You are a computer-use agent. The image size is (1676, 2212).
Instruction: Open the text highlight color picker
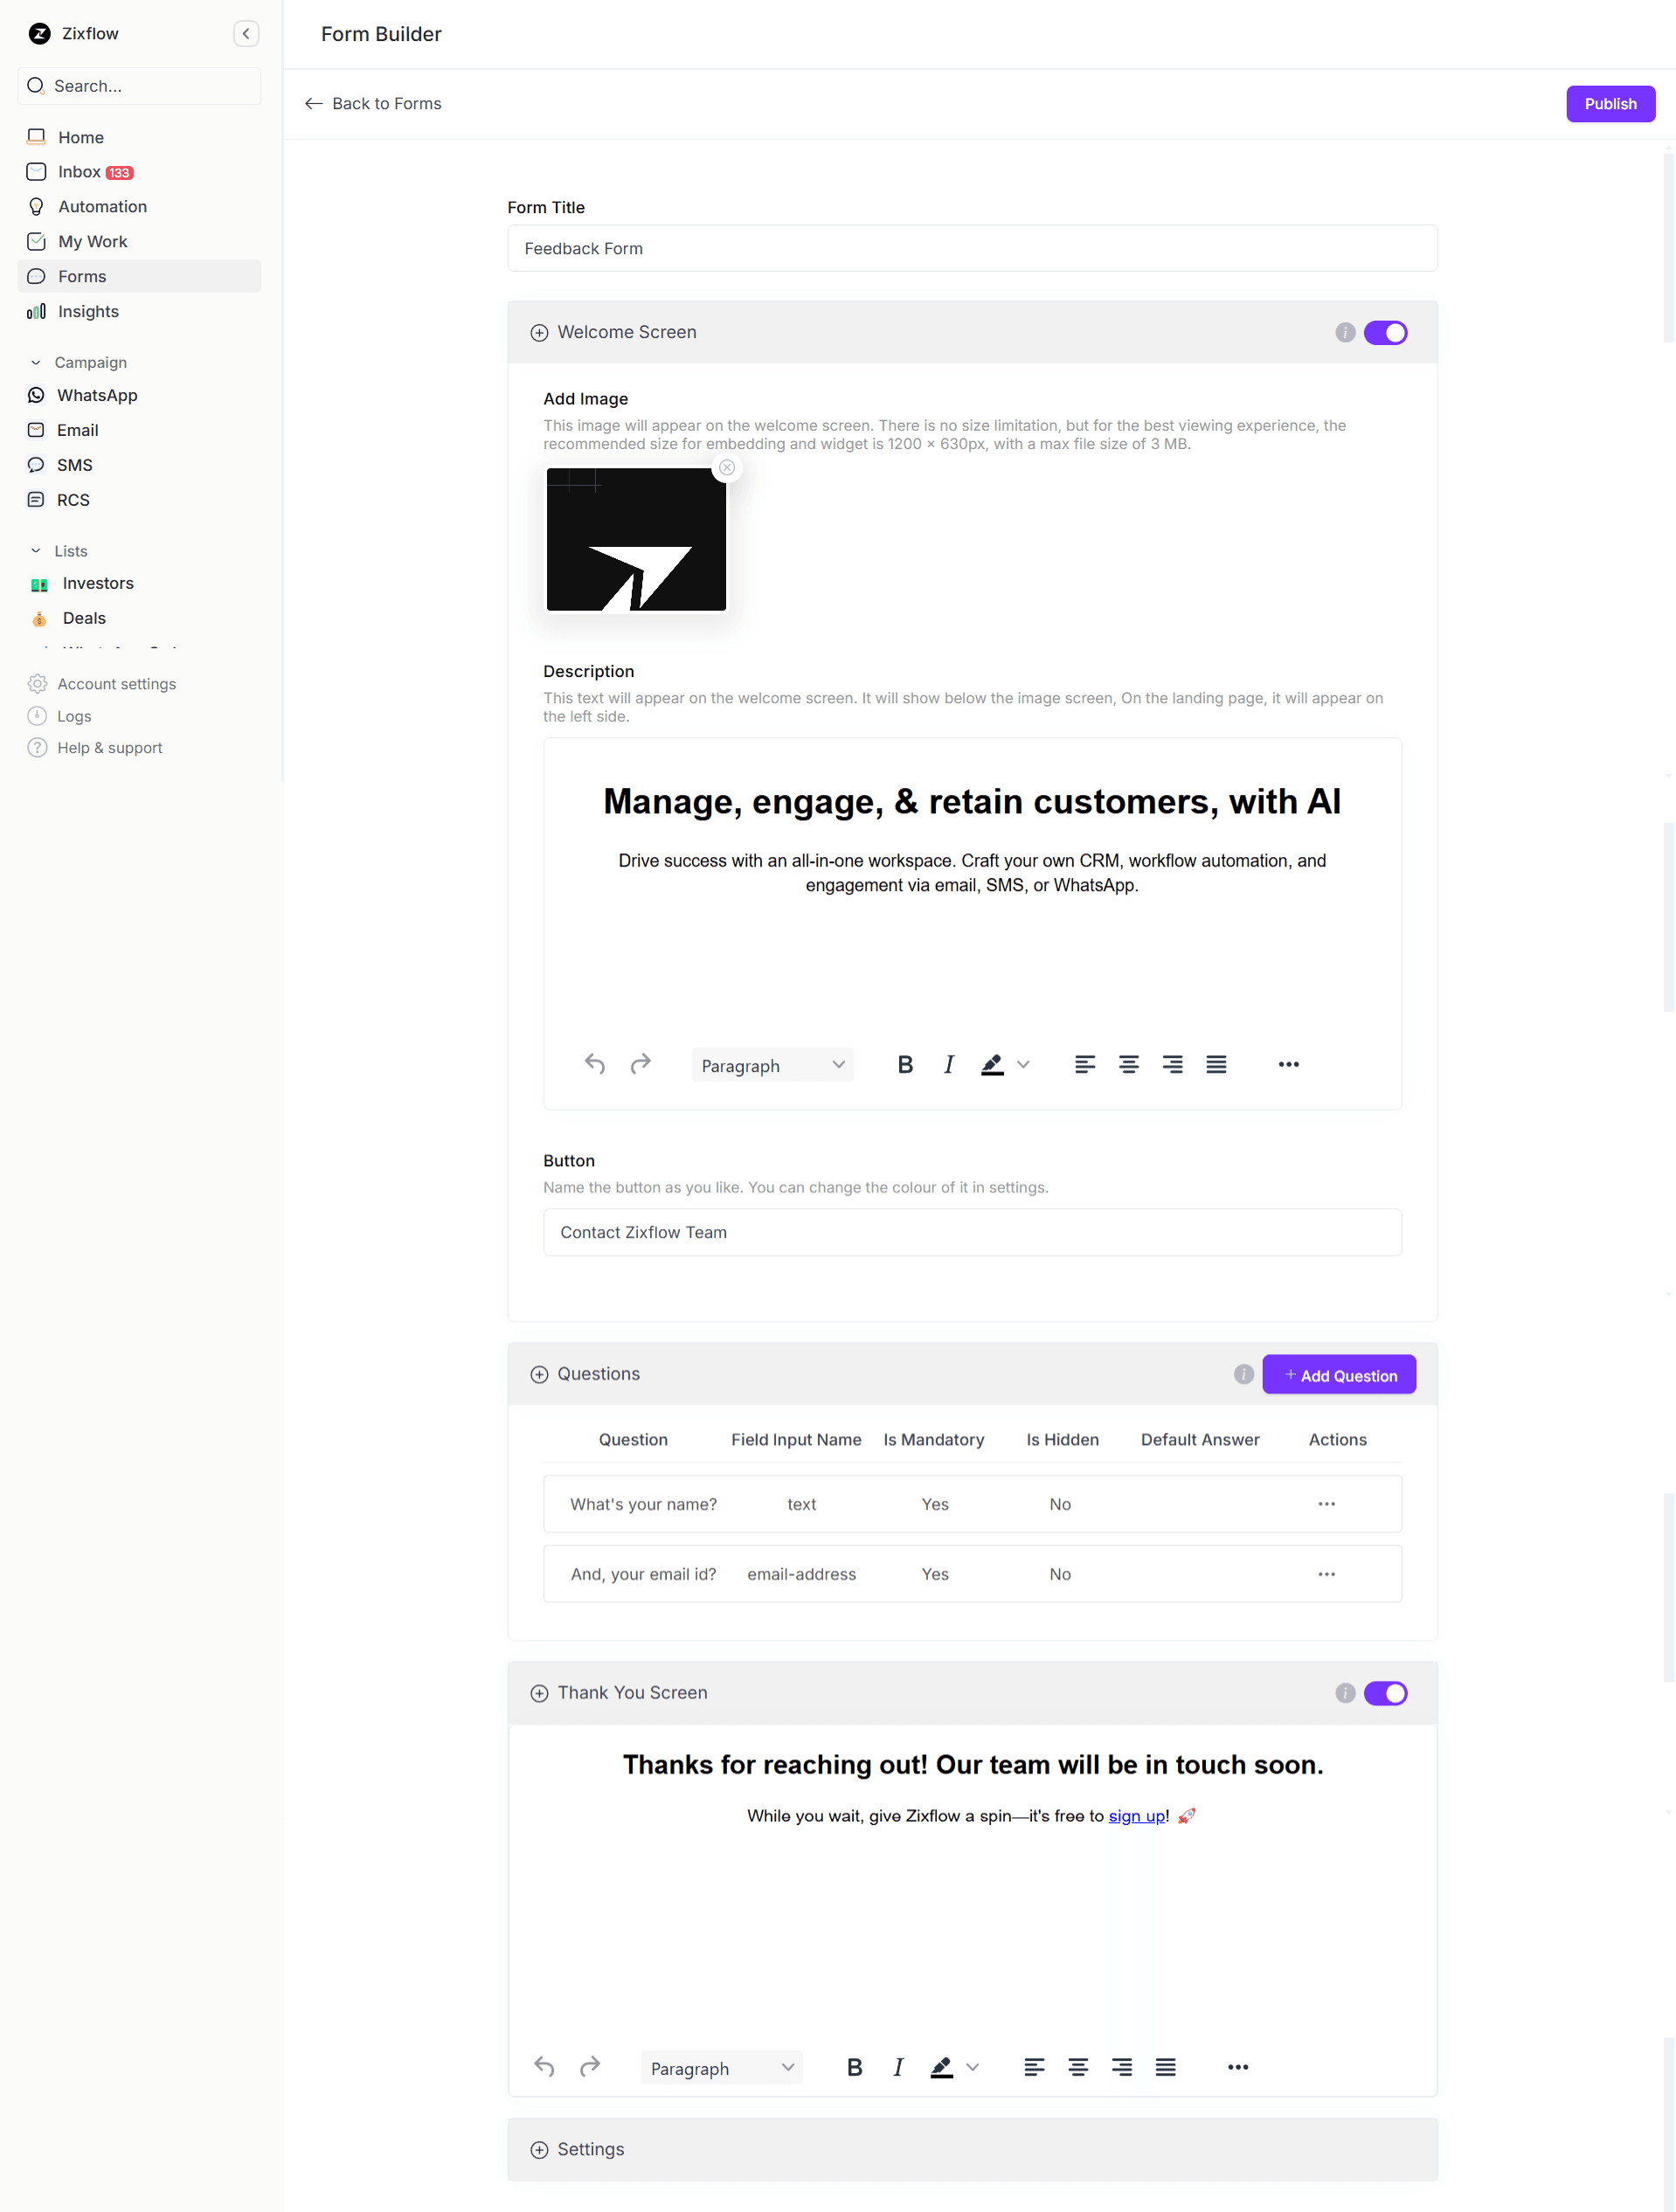tap(1023, 1064)
